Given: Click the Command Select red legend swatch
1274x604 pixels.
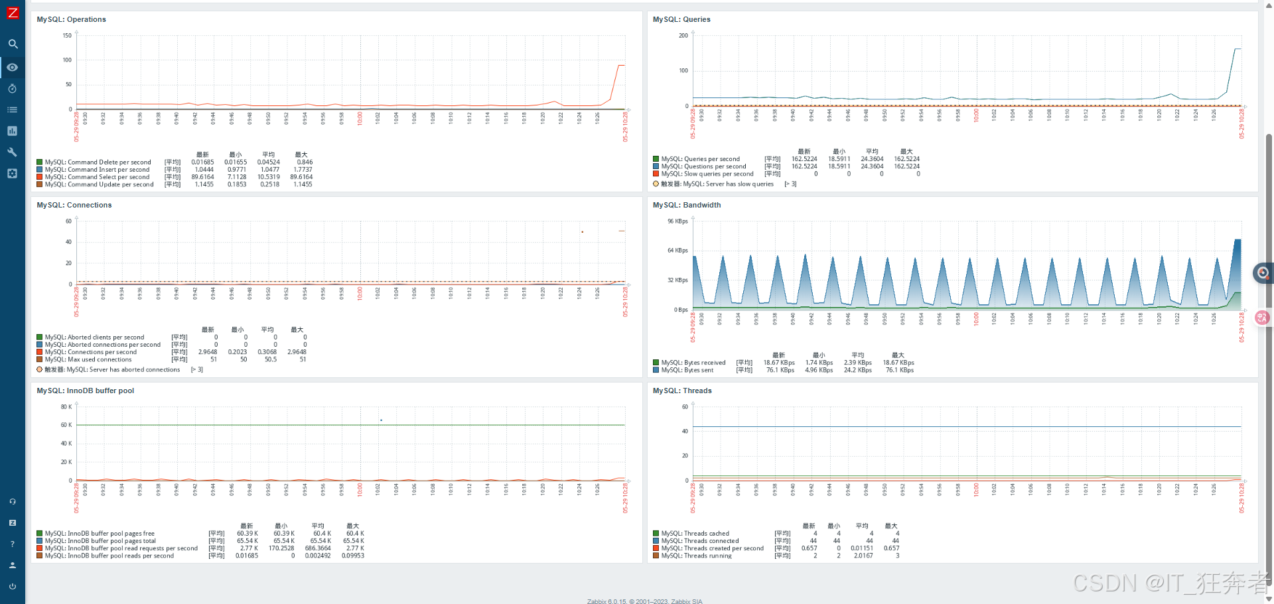Looking at the screenshot, I should pyautogui.click(x=40, y=177).
